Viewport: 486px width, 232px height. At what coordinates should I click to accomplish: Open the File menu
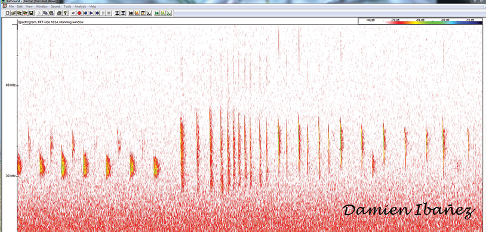point(11,7)
